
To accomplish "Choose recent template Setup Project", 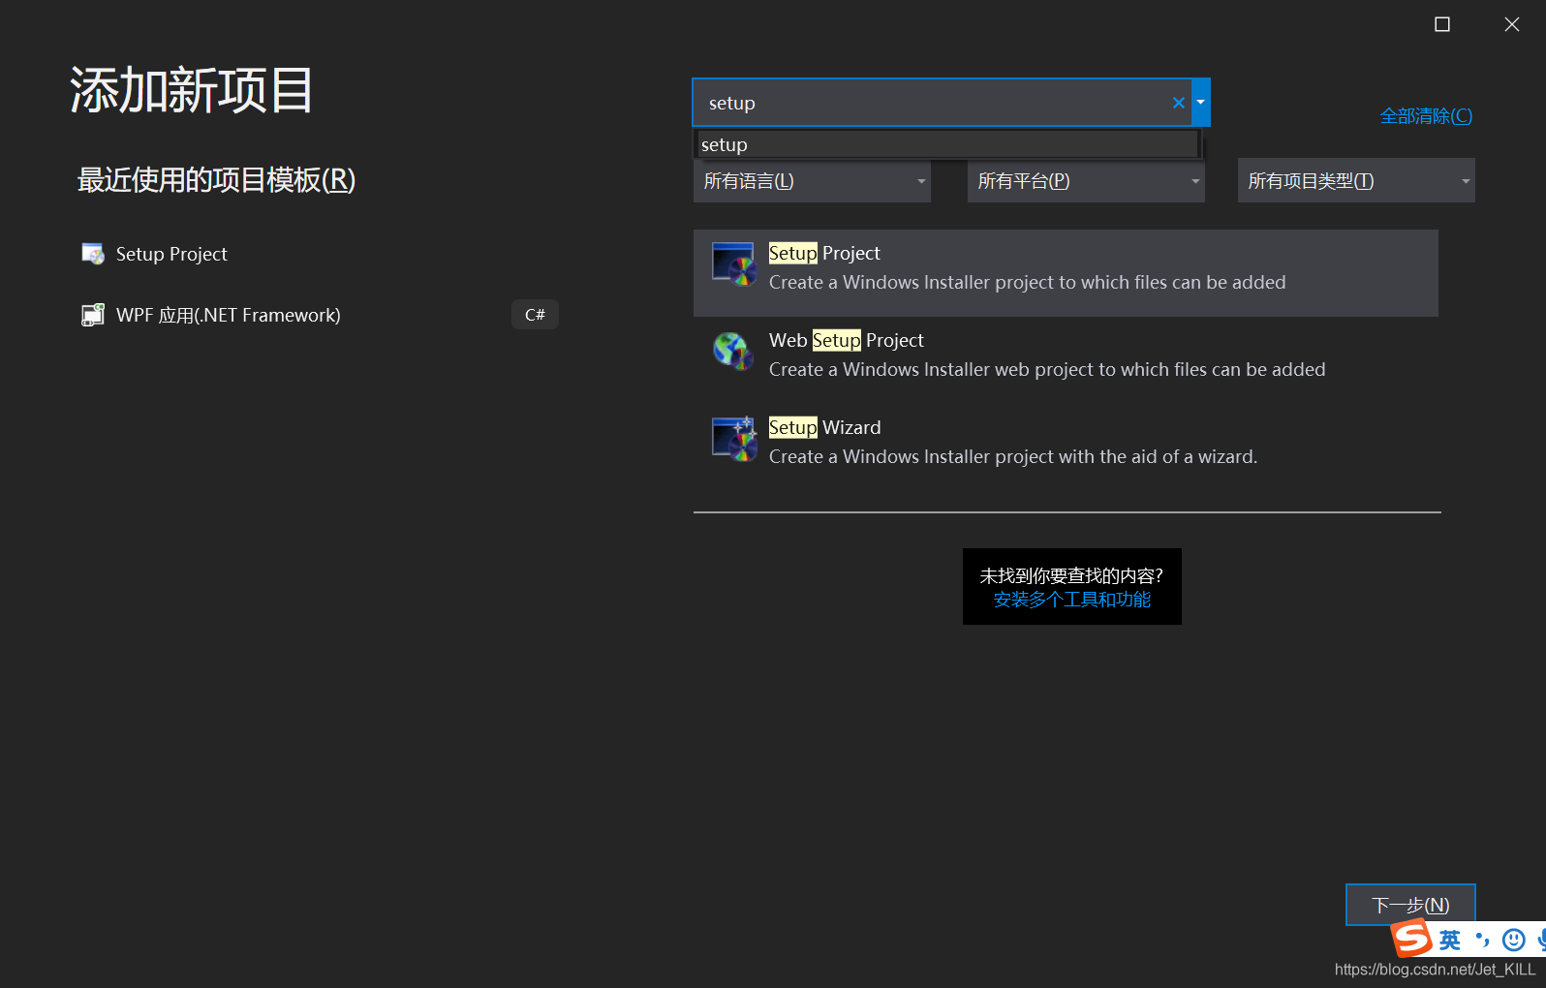I will [x=320, y=254].
